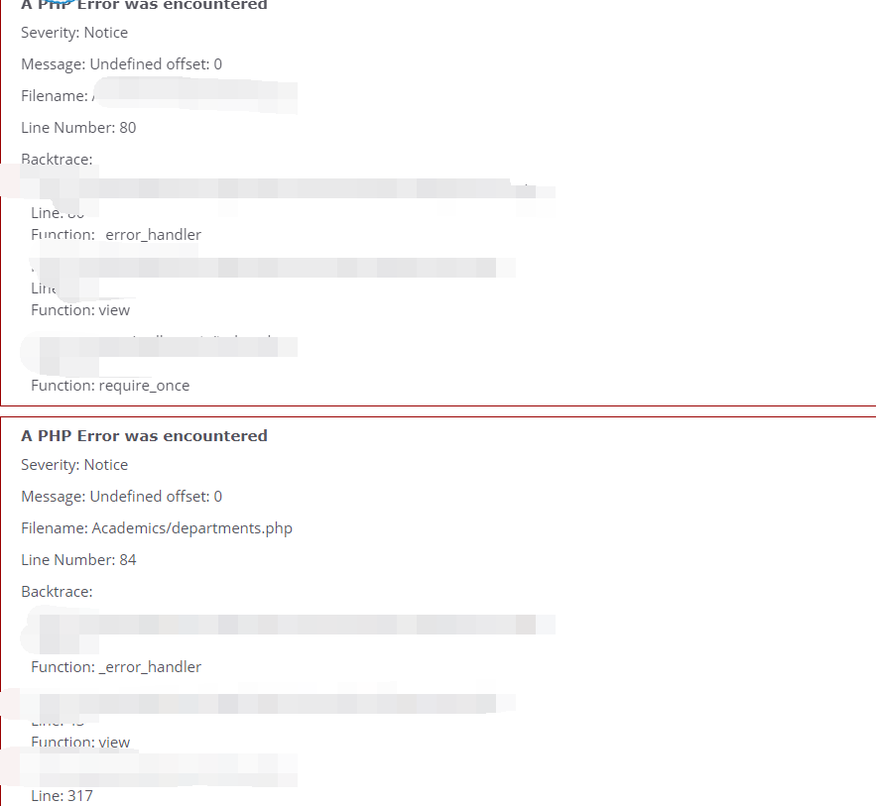Click the "Backtrace:" label in the Line 80 error
The height and width of the screenshot is (806, 876).
pyautogui.click(x=57, y=160)
